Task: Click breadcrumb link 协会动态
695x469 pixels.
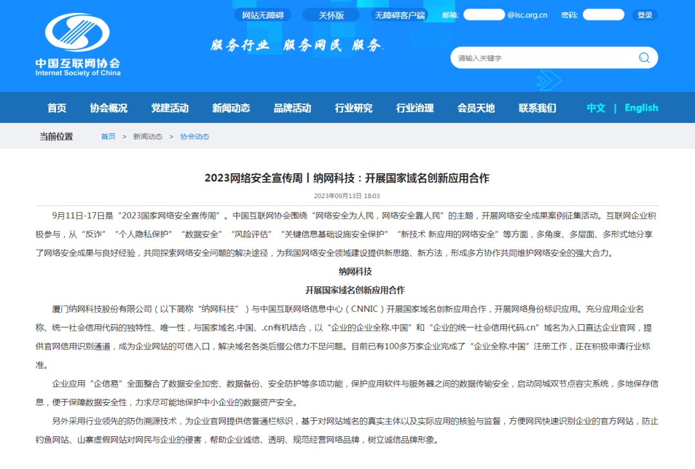Action: pos(194,136)
